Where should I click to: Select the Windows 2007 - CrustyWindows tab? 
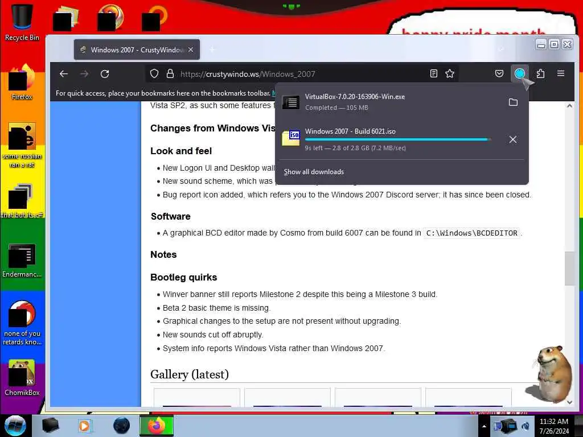[137, 50]
